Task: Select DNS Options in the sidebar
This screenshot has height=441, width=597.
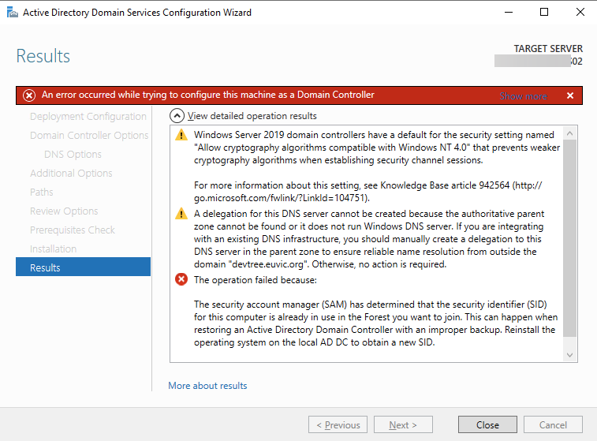Action: (73, 154)
